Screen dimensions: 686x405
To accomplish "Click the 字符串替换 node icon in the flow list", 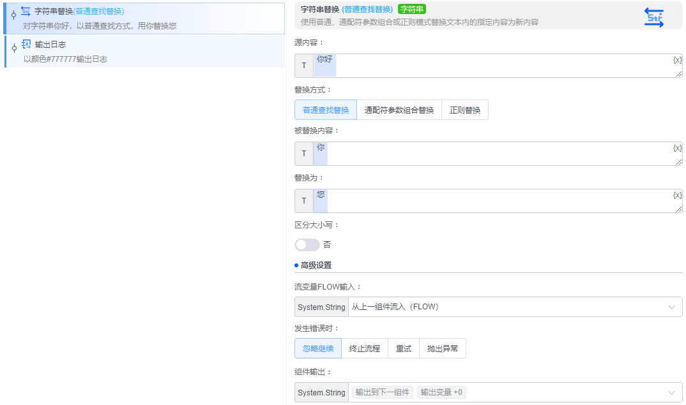I will (25, 11).
